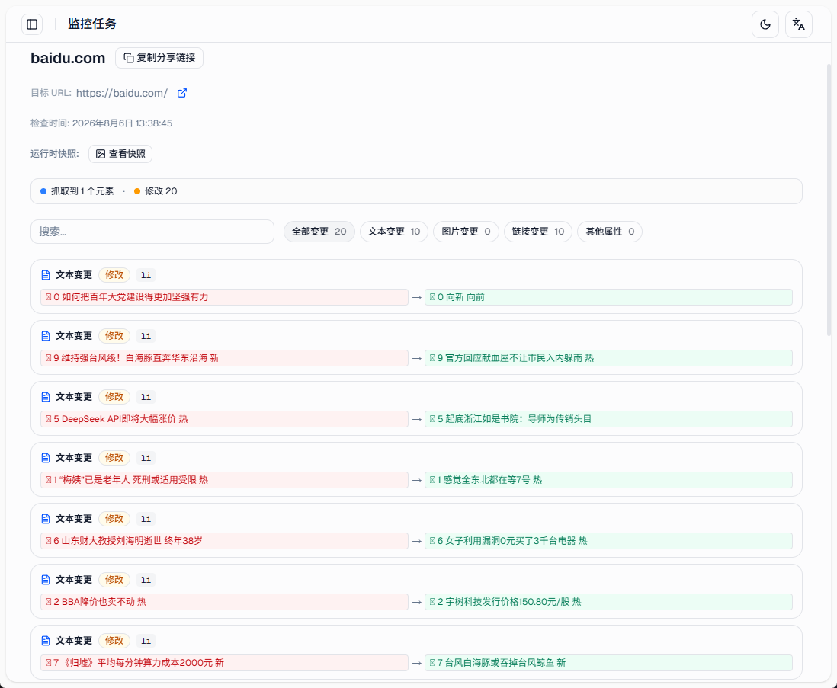
Task: Click document icon in the 归墟 card
Action: coord(46,641)
